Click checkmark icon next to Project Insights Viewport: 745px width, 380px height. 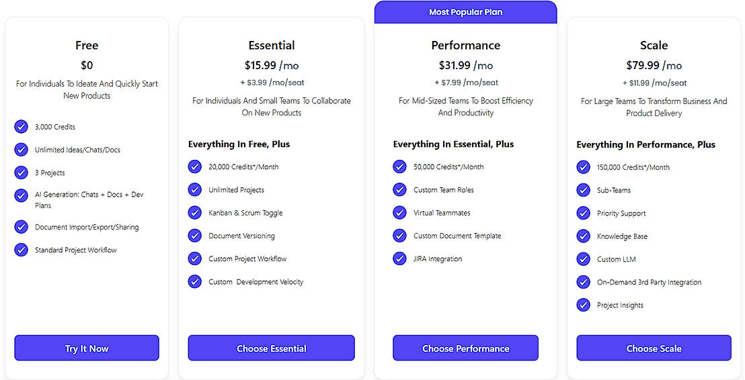(x=584, y=305)
